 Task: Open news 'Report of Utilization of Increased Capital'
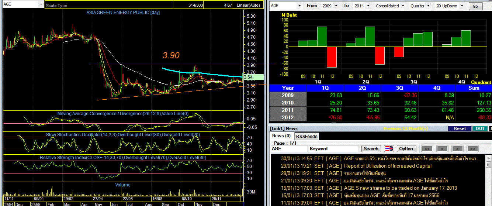pyautogui.click(x=388, y=166)
